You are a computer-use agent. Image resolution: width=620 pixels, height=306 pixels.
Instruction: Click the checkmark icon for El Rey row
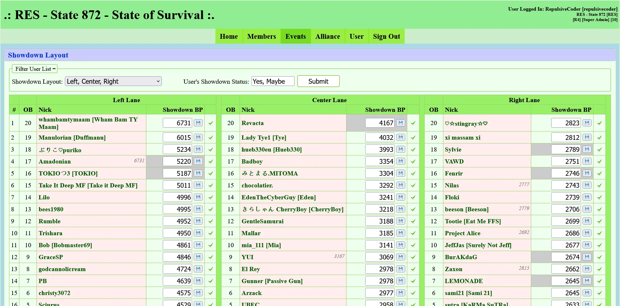point(413,269)
